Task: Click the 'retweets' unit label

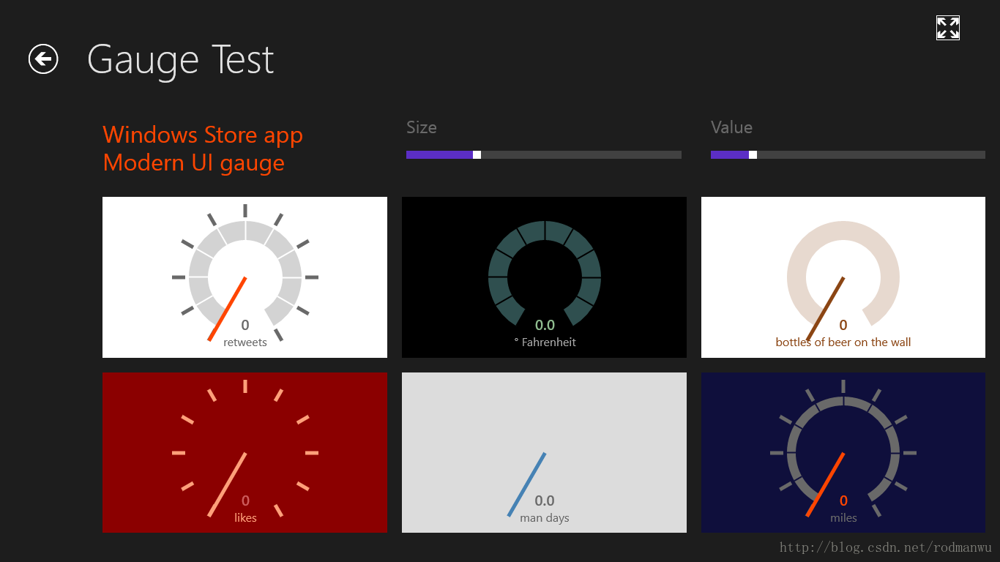Action: [245, 342]
